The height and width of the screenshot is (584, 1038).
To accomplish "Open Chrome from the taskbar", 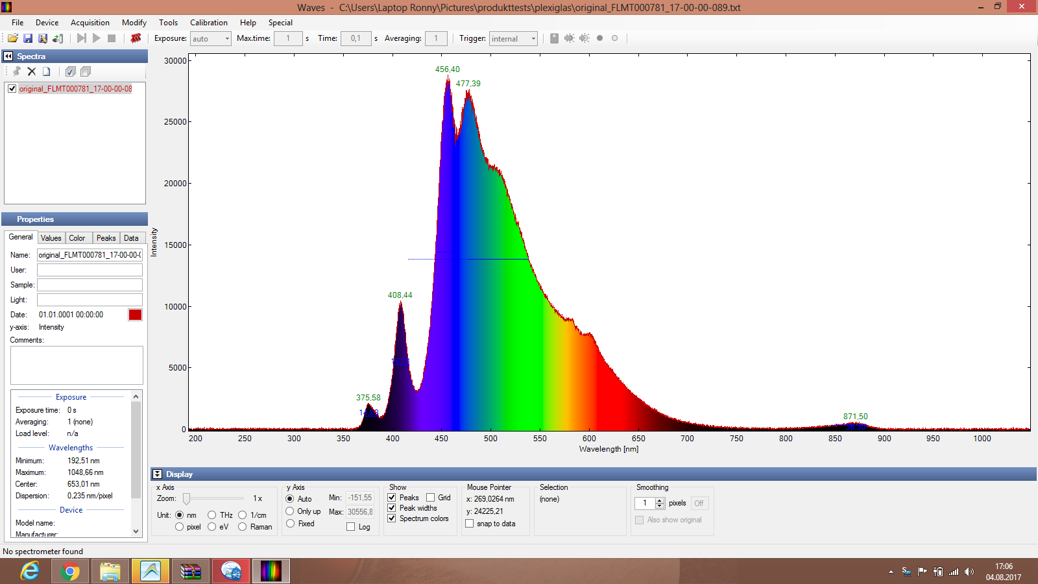I will (x=70, y=571).
